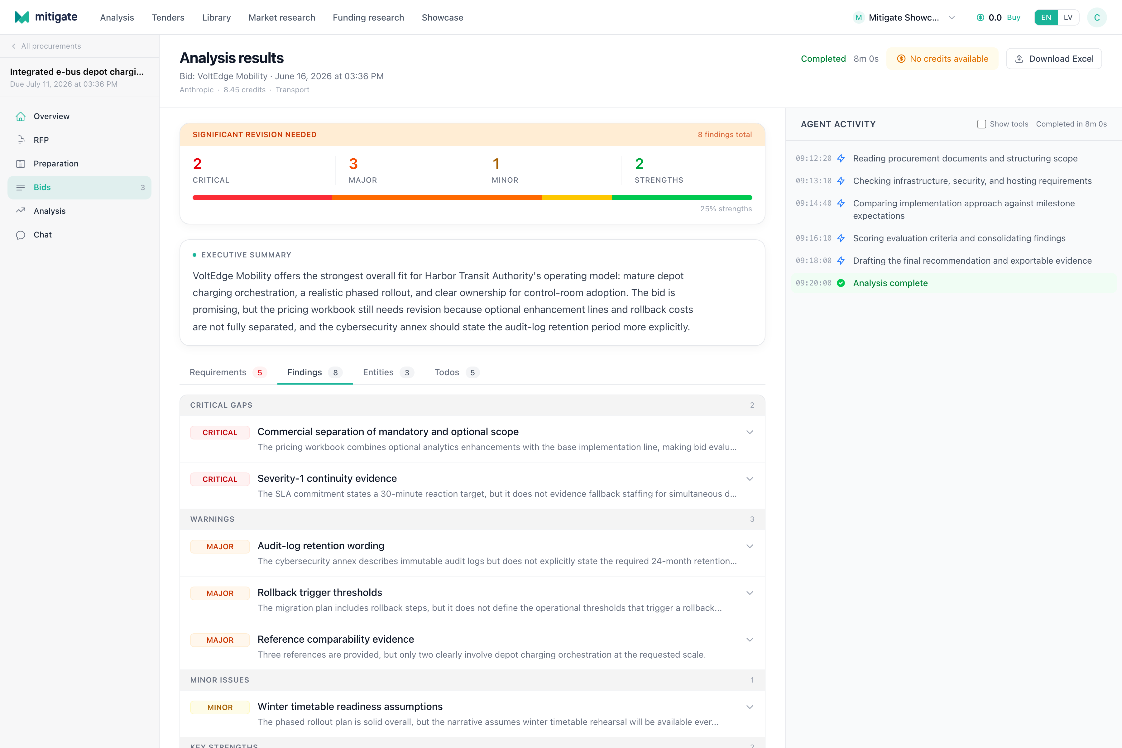This screenshot has width=1122, height=748.
Task: Open Overview in the sidebar
Action: pos(79,116)
